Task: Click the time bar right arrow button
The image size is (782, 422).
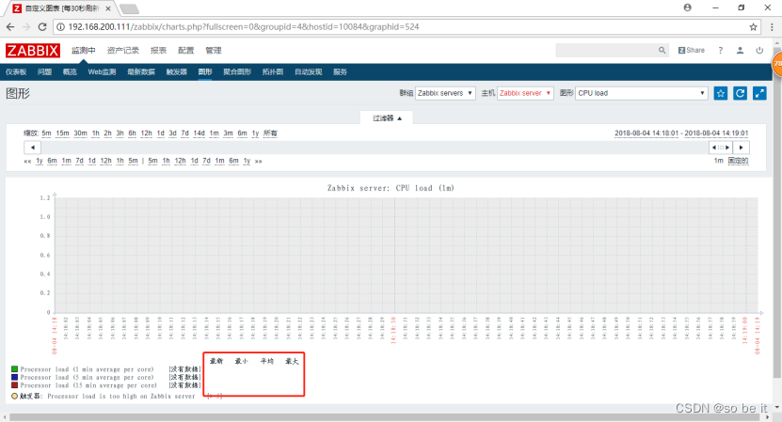Action: (742, 148)
